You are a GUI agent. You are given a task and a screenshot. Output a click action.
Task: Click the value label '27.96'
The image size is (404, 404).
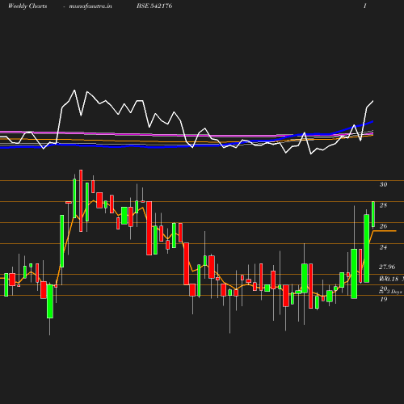tap(387, 267)
